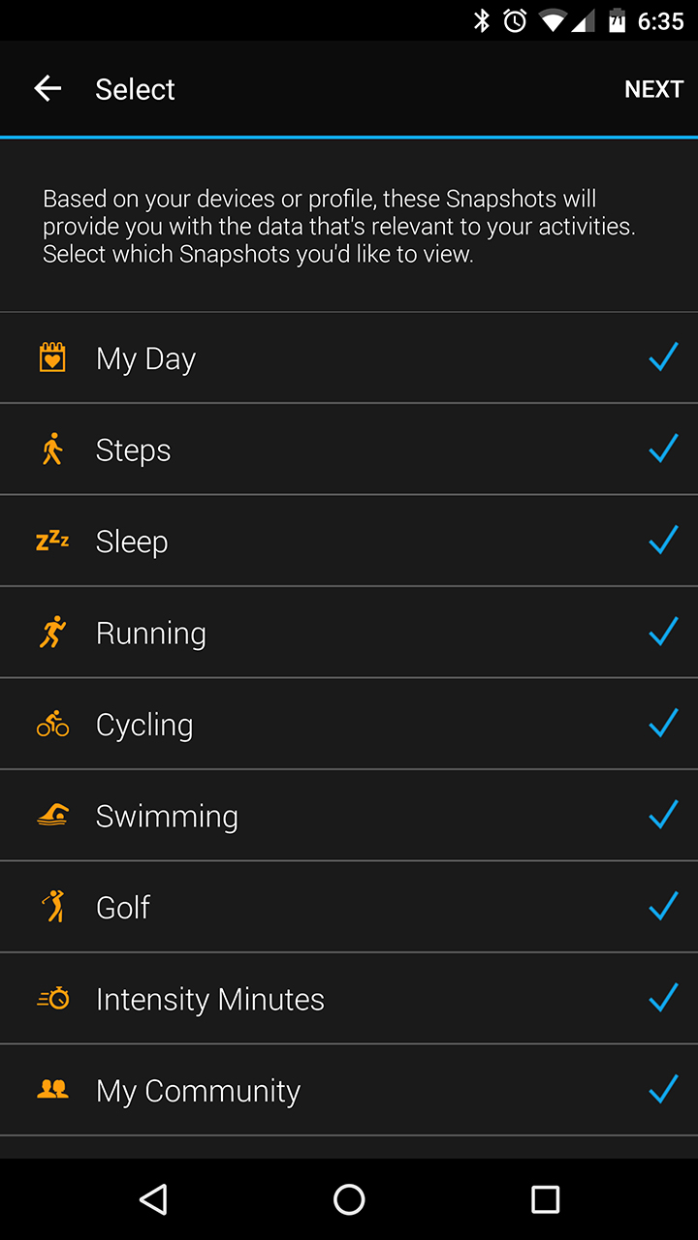The height and width of the screenshot is (1240, 698).
Task: Tap the Cycling bicycle icon
Action: click(x=52, y=724)
